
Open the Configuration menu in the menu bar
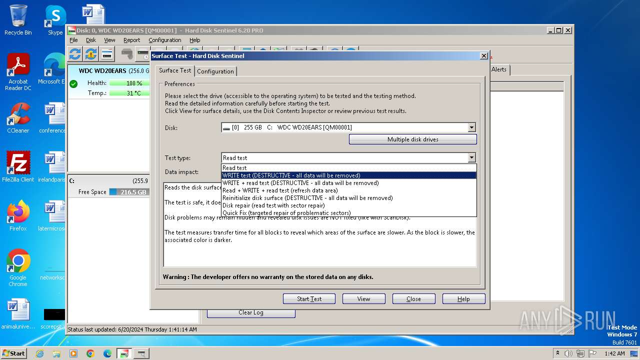click(165, 40)
